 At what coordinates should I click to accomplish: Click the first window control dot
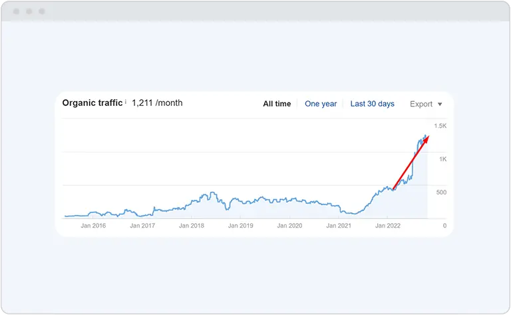point(16,11)
